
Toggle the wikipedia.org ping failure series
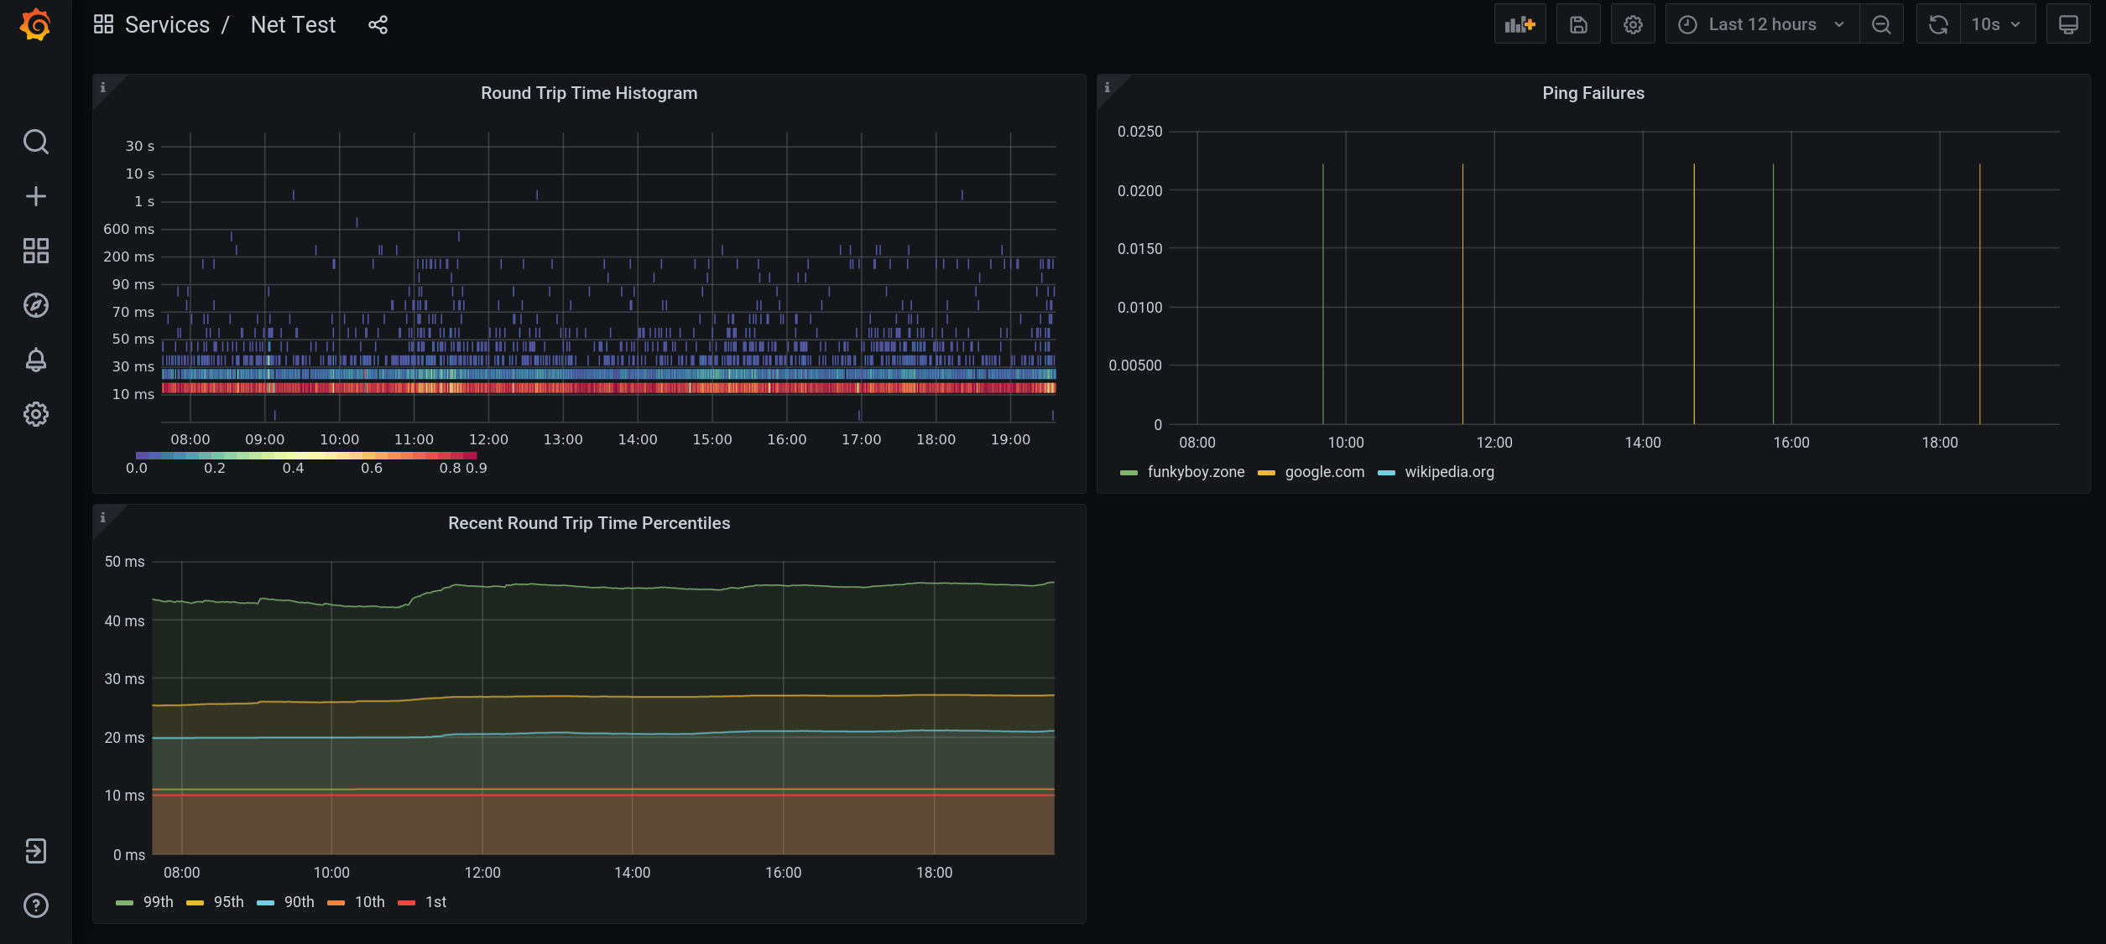coord(1449,471)
